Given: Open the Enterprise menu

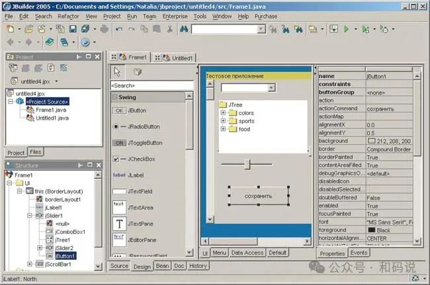Looking at the screenshot, I should pos(175,17).
